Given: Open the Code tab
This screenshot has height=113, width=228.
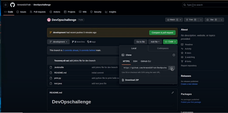Looking at the screenshot, I should point(9,12).
